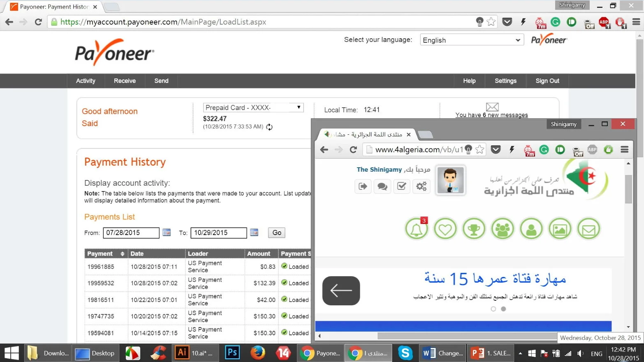This screenshot has height=362, width=644.
Task: Open the Settings menu item
Action: (x=505, y=81)
